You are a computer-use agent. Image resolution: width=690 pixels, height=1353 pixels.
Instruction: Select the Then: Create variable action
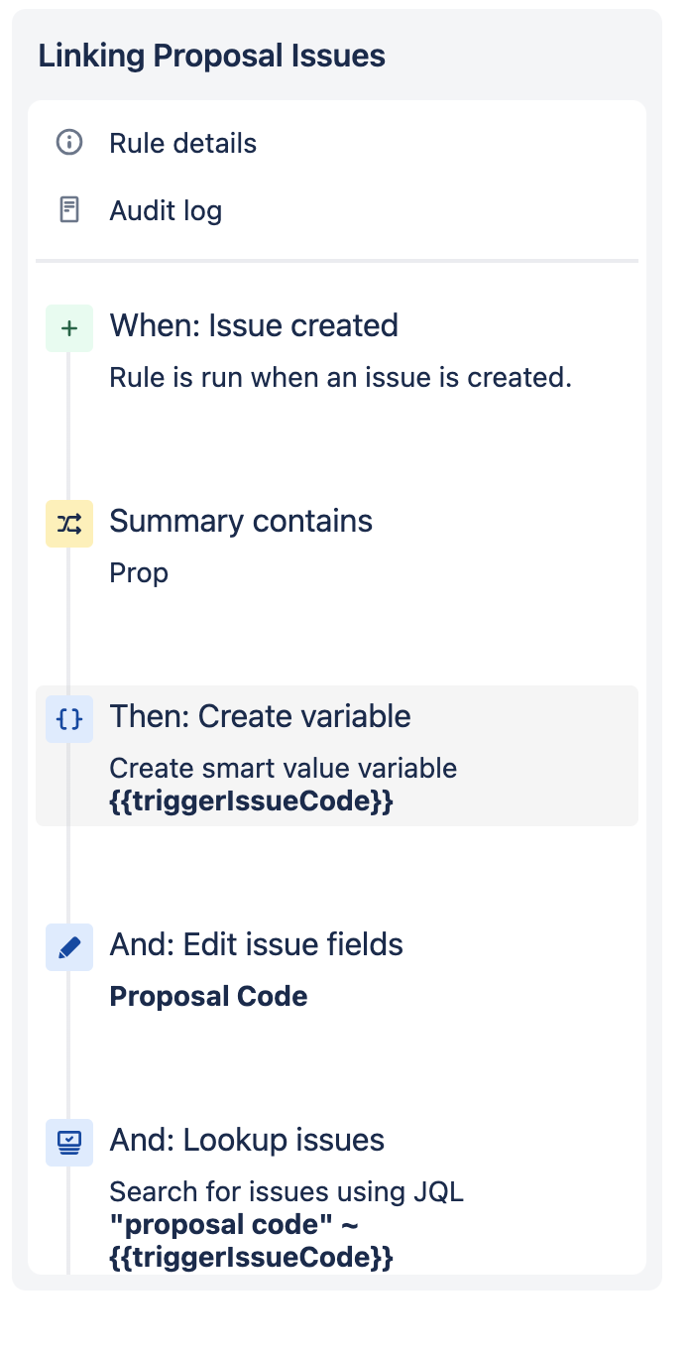point(261,716)
